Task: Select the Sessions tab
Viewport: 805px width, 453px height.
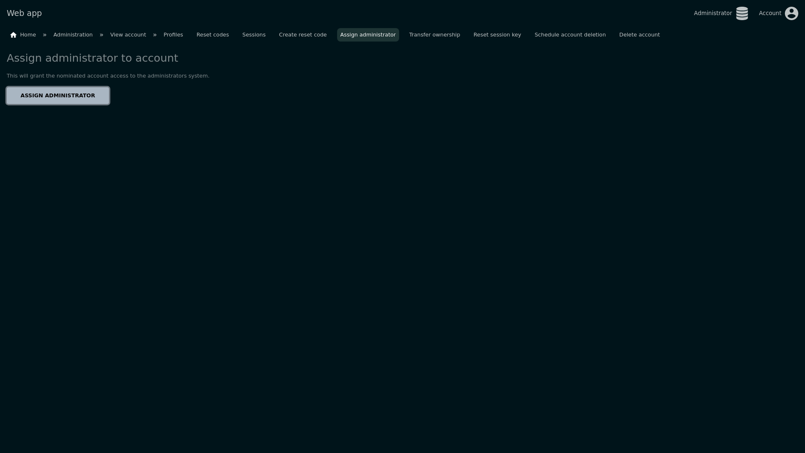Action: [254, 35]
